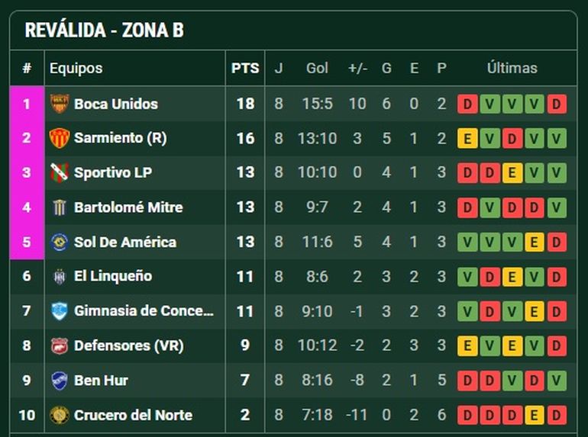The height and width of the screenshot is (437, 588).
Task: Click the Defensores (VR) team crest
Action: 59,345
